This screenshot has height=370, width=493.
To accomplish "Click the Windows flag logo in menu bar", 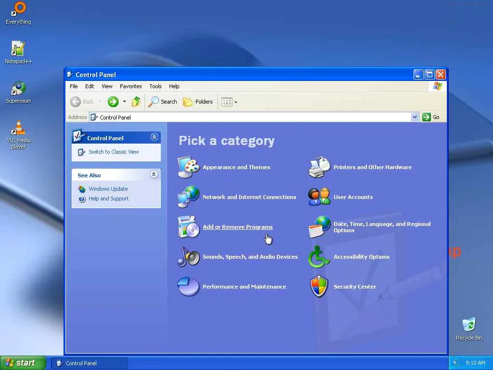I will pyautogui.click(x=437, y=86).
